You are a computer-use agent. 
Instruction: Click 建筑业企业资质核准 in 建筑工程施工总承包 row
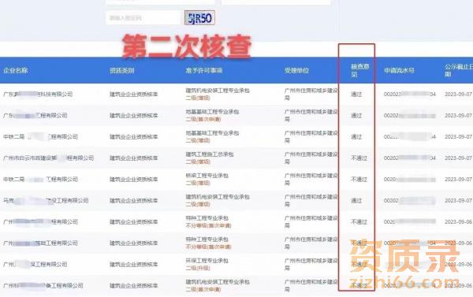[x=134, y=158]
